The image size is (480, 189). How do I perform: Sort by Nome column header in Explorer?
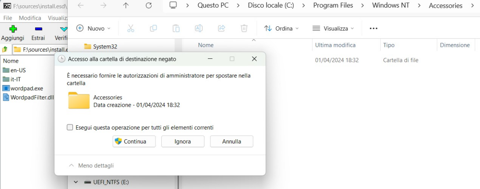point(206,45)
